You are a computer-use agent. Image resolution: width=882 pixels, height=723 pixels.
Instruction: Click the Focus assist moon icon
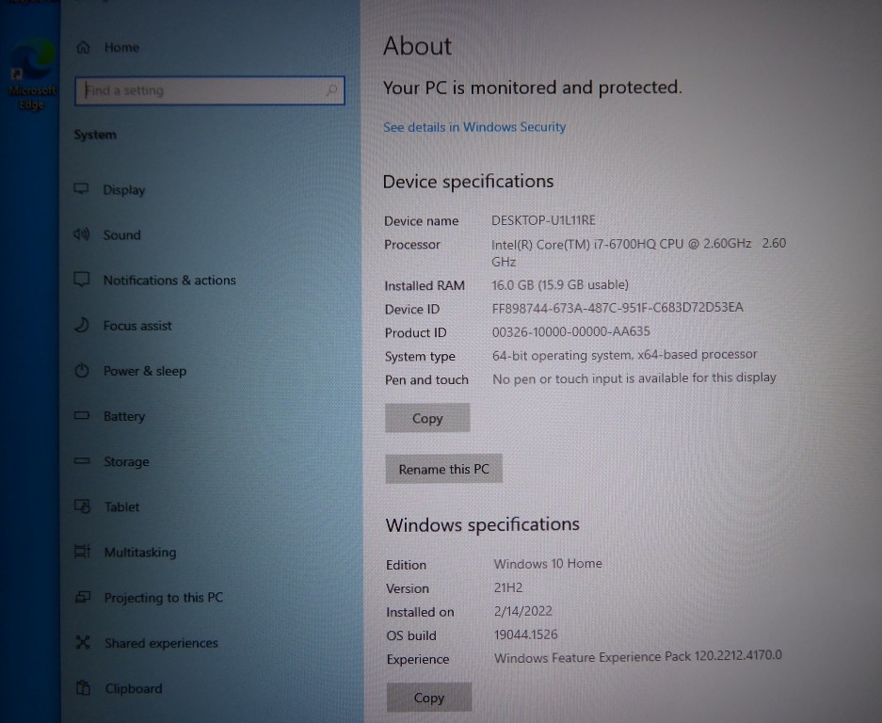coord(82,325)
